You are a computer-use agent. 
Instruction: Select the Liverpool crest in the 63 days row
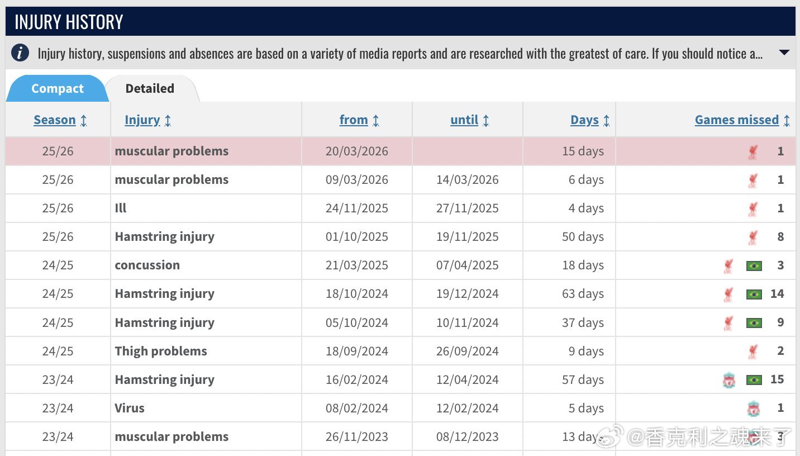tap(728, 294)
